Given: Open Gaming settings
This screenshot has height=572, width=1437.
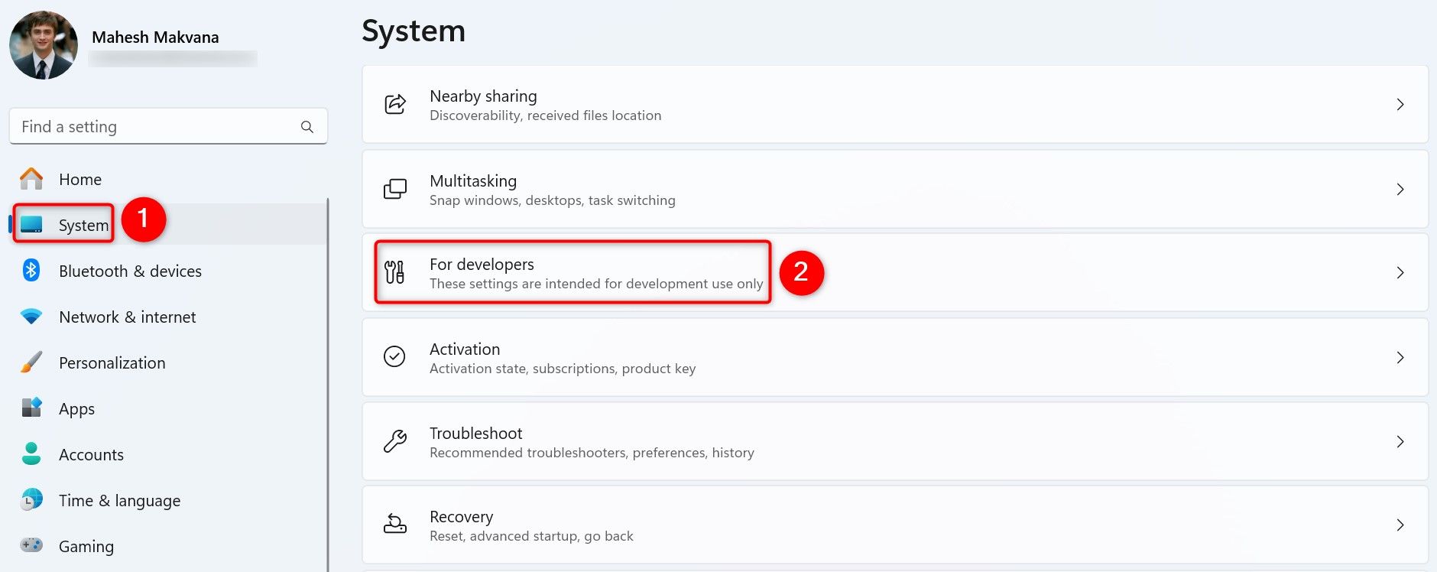Looking at the screenshot, I should (86, 546).
